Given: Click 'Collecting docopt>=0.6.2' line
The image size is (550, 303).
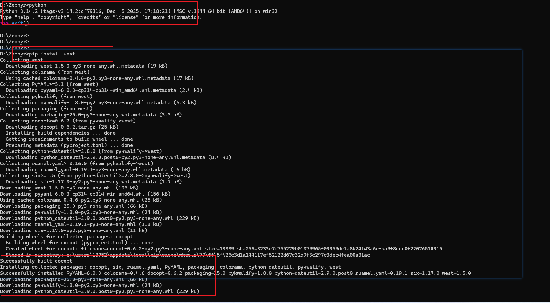Looking at the screenshot, I should coord(68,121).
